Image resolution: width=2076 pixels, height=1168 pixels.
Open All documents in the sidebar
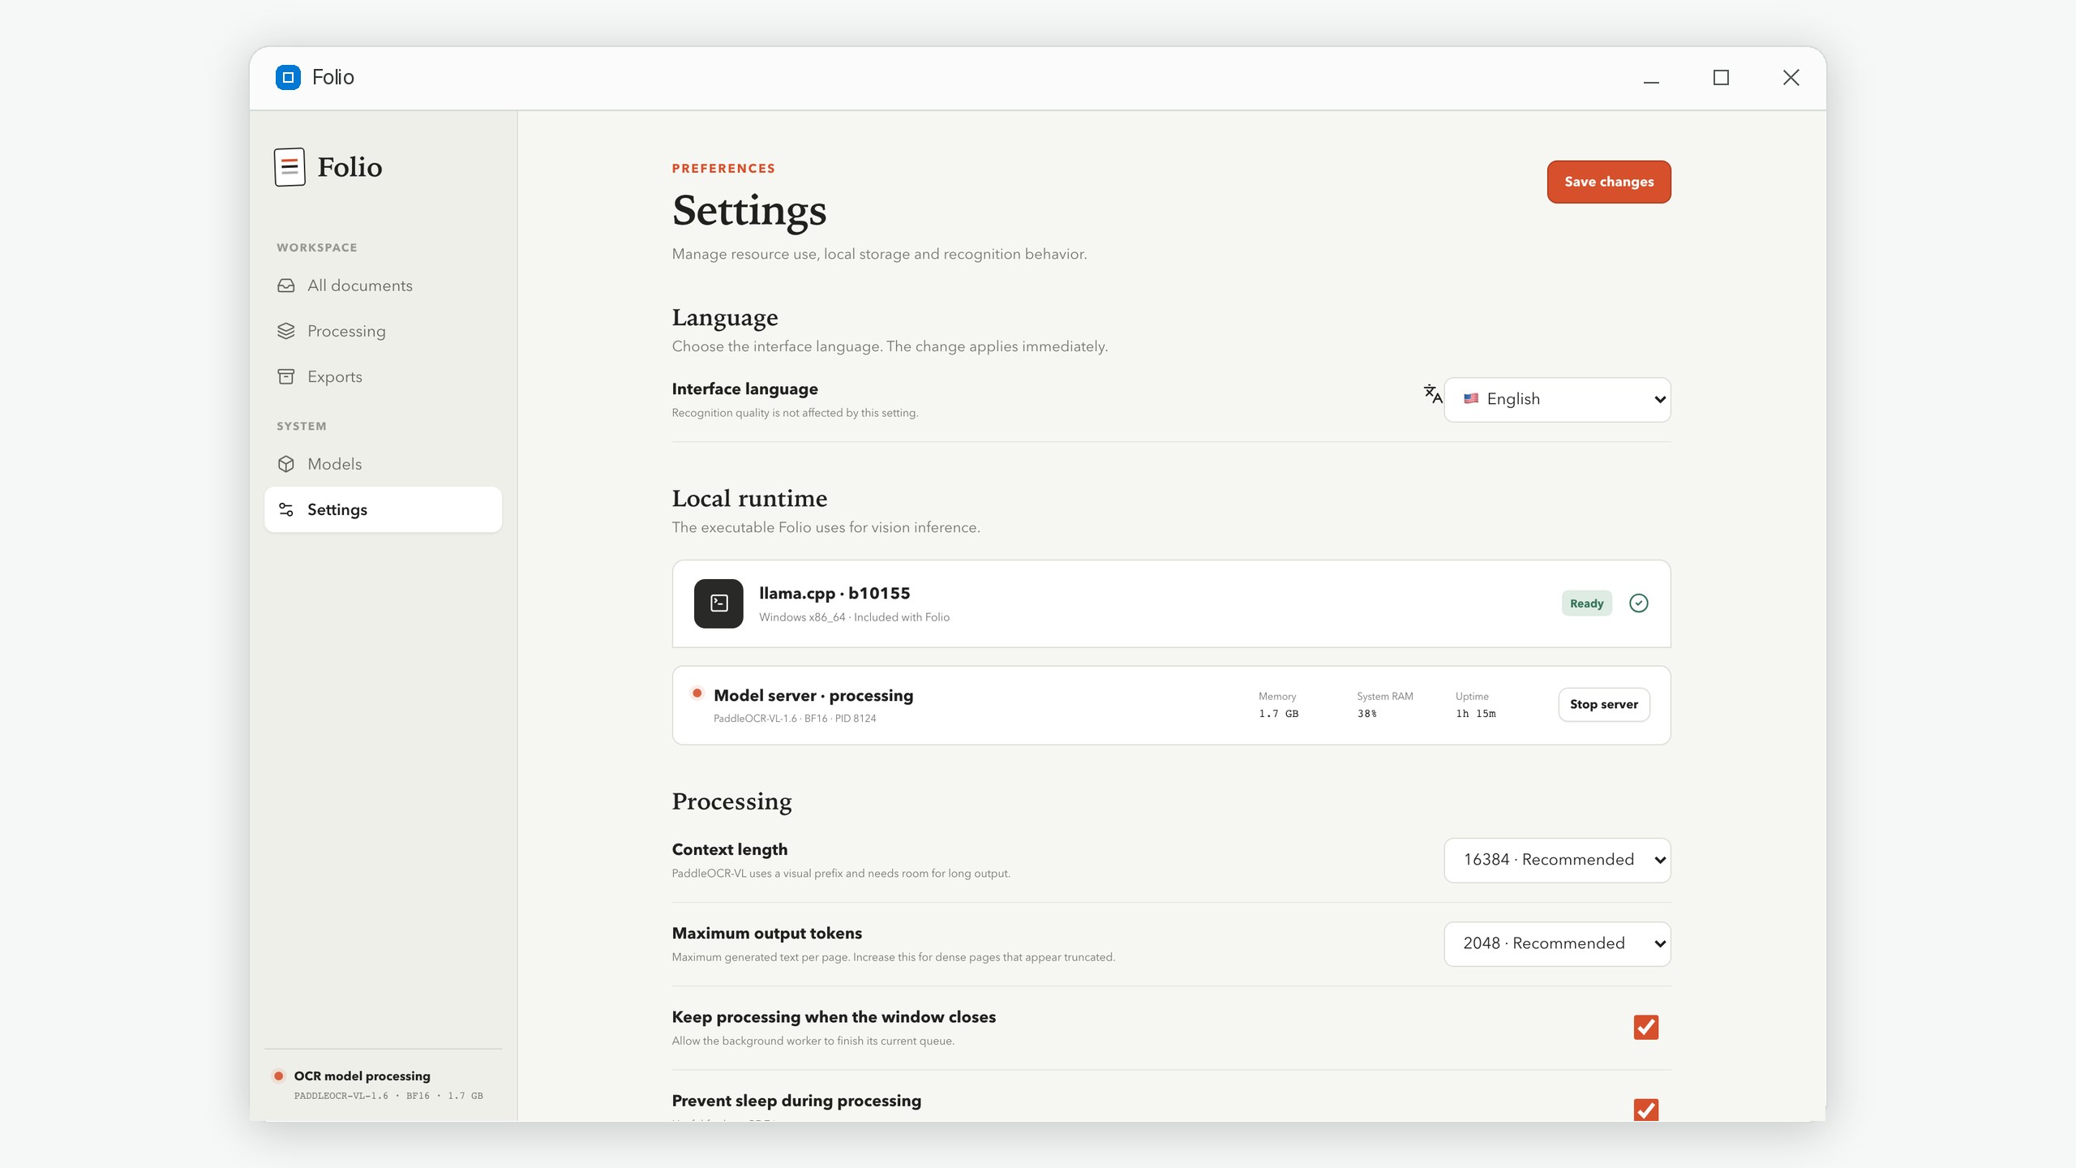383,286
